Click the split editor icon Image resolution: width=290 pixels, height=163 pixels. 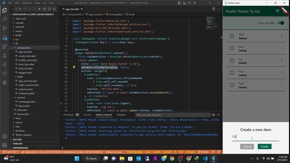[x=213, y=9]
